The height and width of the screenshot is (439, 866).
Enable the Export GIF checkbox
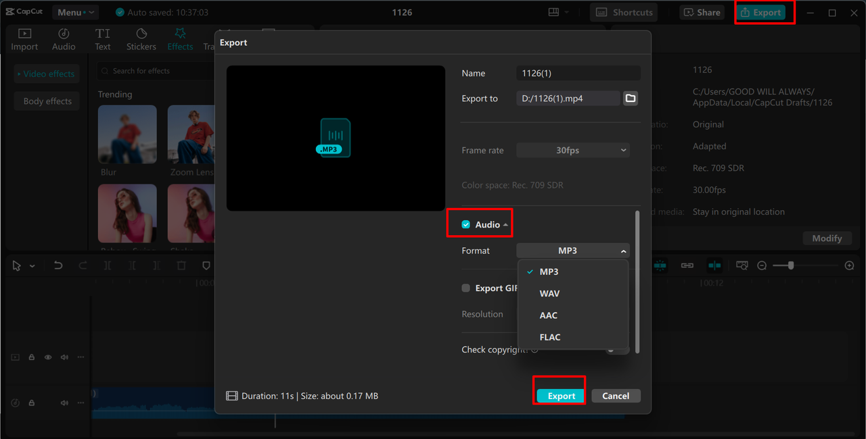tap(465, 288)
